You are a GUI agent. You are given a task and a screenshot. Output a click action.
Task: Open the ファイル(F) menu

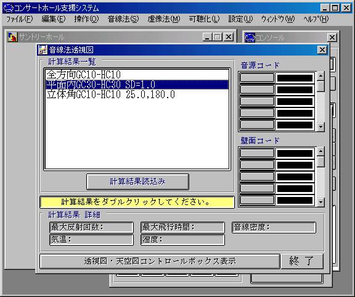tap(20, 19)
